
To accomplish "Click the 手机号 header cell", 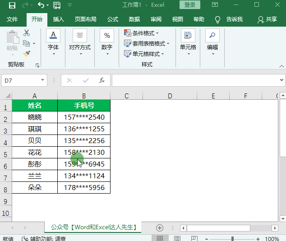I will 84,106.
